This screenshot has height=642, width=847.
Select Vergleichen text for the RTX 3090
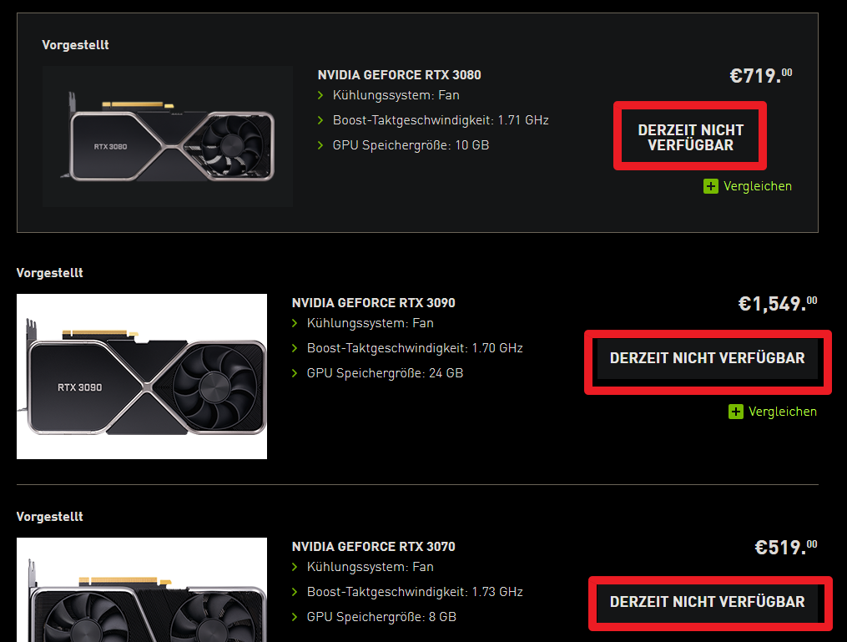click(782, 412)
